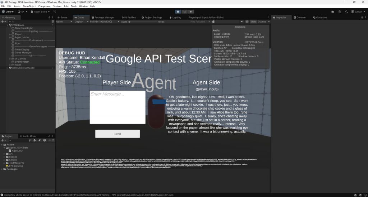Click the Enter Message input field

coord(117,107)
